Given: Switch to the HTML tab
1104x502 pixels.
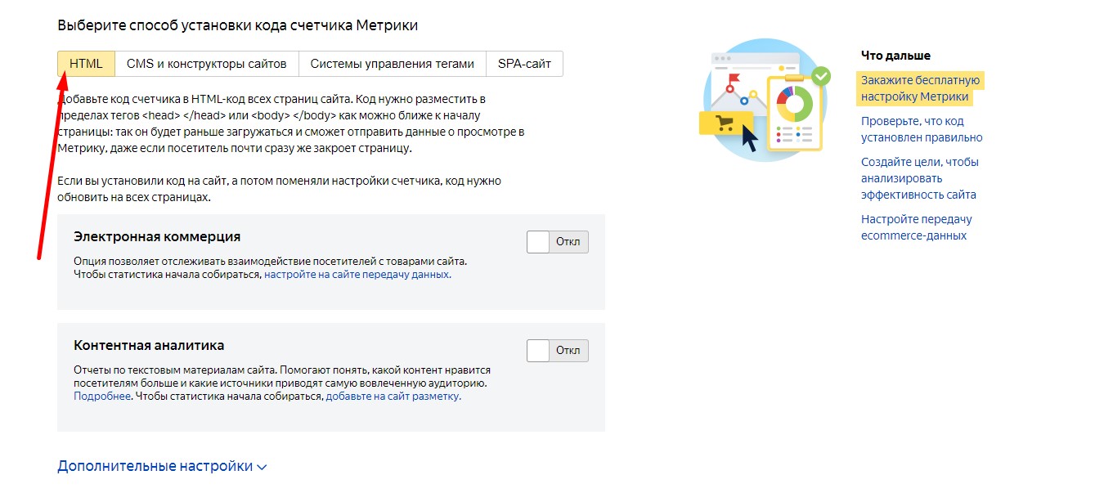Looking at the screenshot, I should coord(85,62).
